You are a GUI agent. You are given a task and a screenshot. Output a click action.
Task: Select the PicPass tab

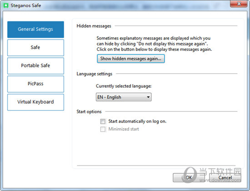pyautogui.click(x=35, y=84)
